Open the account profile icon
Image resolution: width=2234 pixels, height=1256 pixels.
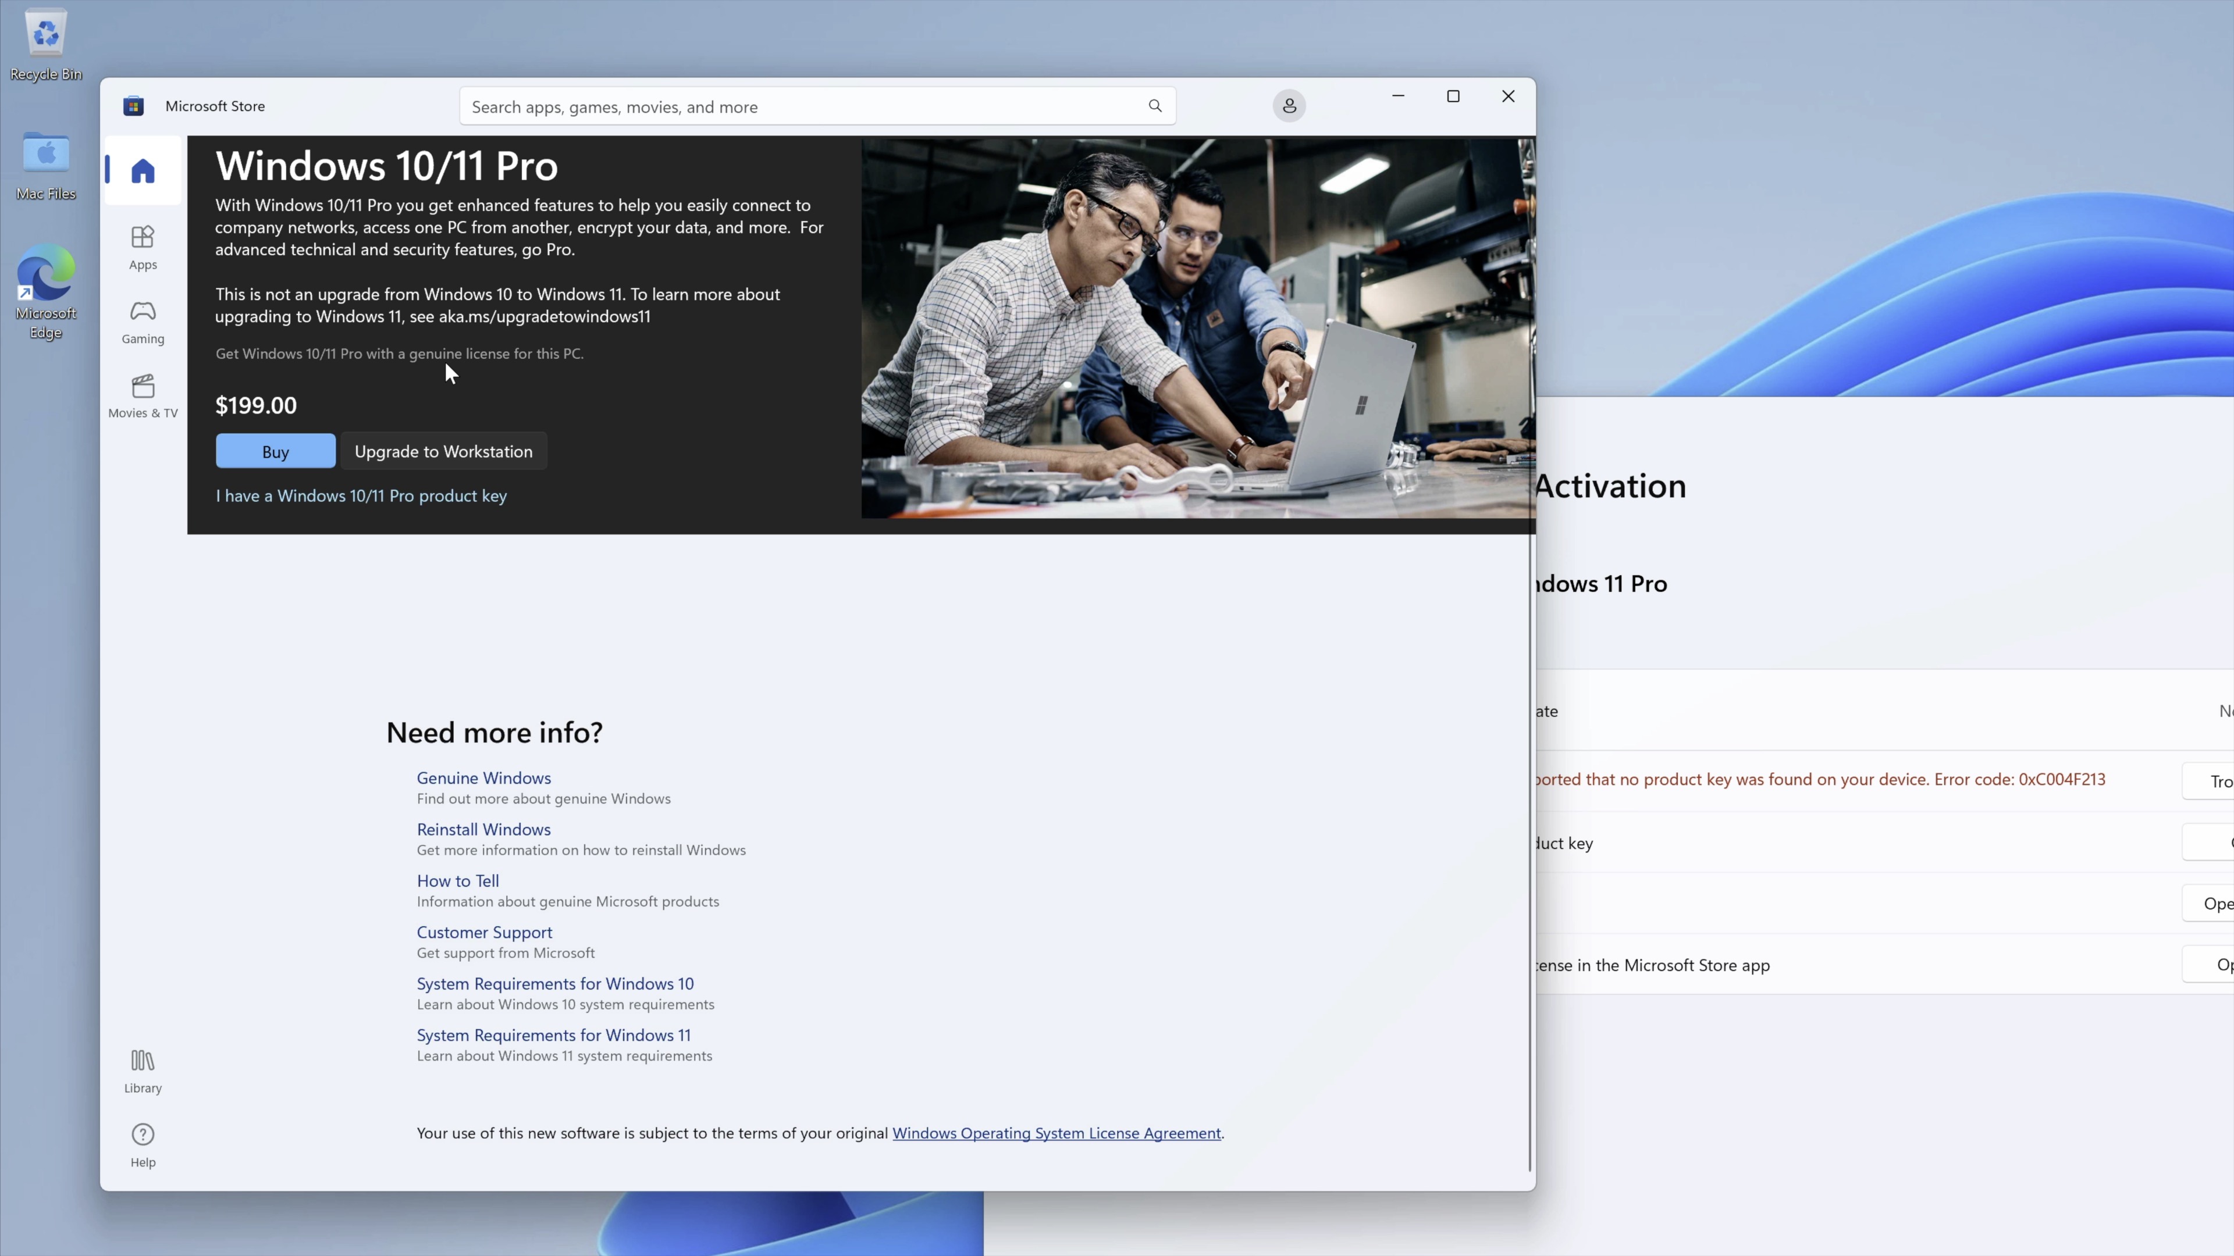click(1290, 106)
